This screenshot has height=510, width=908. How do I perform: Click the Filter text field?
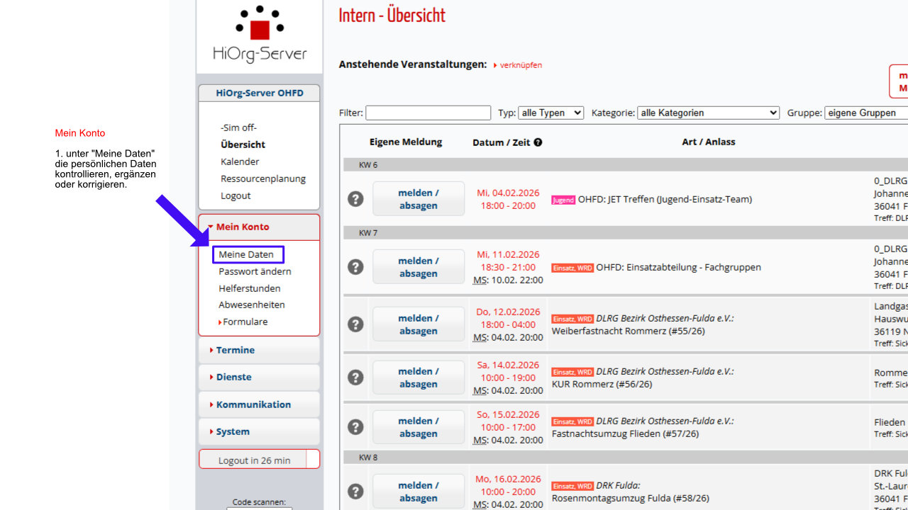tap(428, 113)
